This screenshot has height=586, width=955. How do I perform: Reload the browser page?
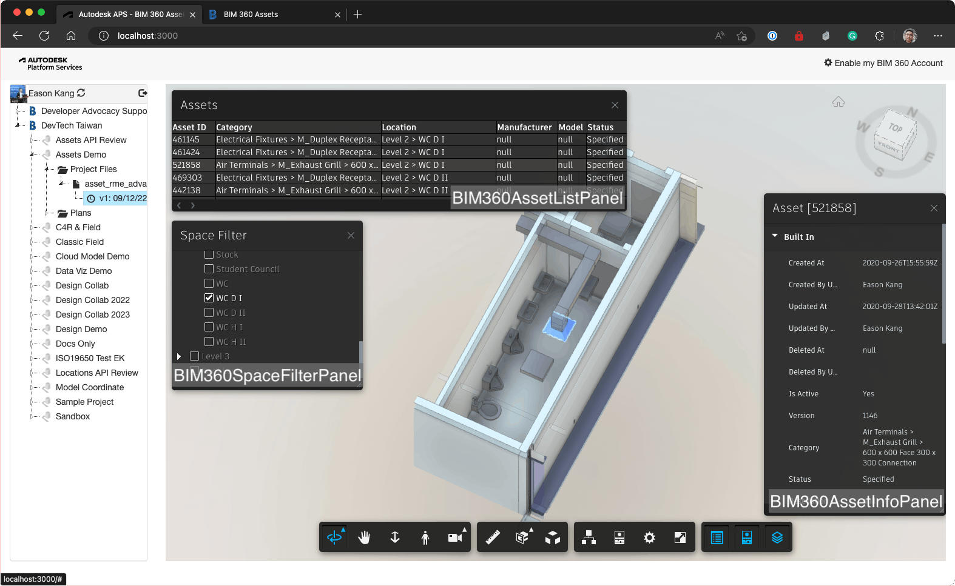[x=44, y=36]
